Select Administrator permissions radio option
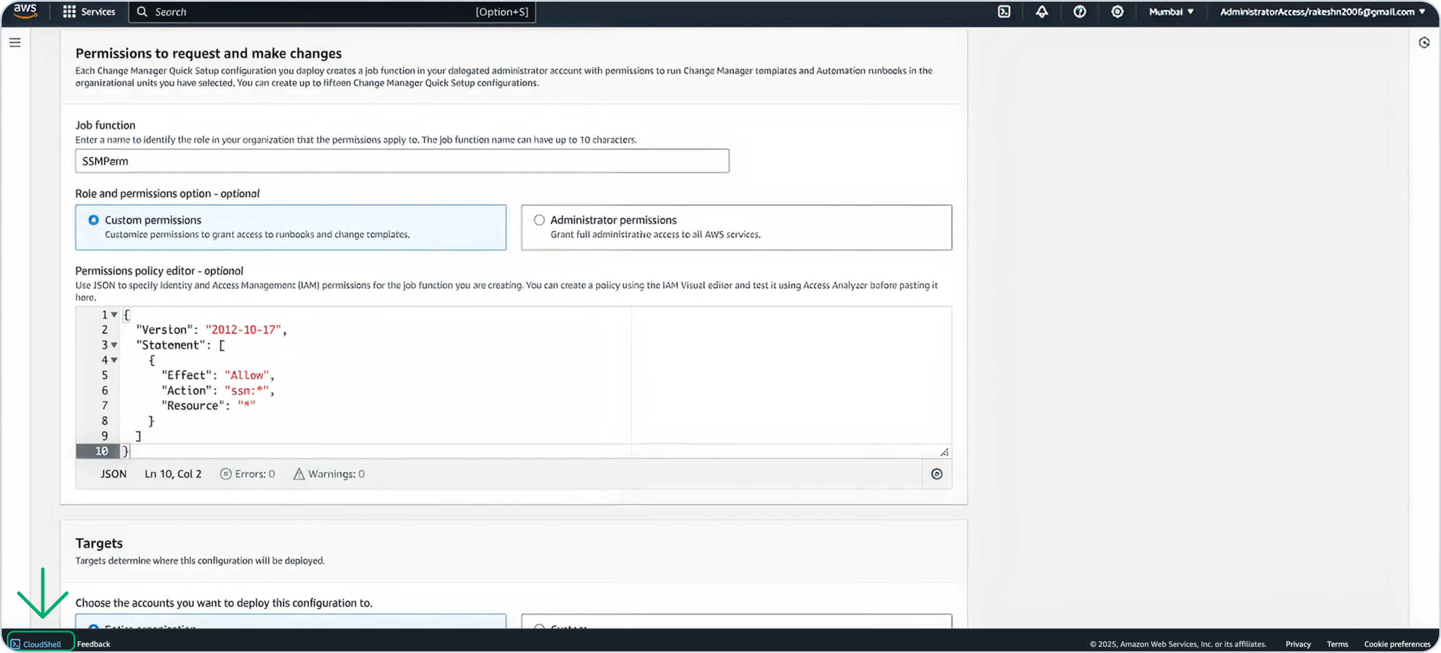Image resolution: width=1441 pixels, height=653 pixels. coord(539,220)
